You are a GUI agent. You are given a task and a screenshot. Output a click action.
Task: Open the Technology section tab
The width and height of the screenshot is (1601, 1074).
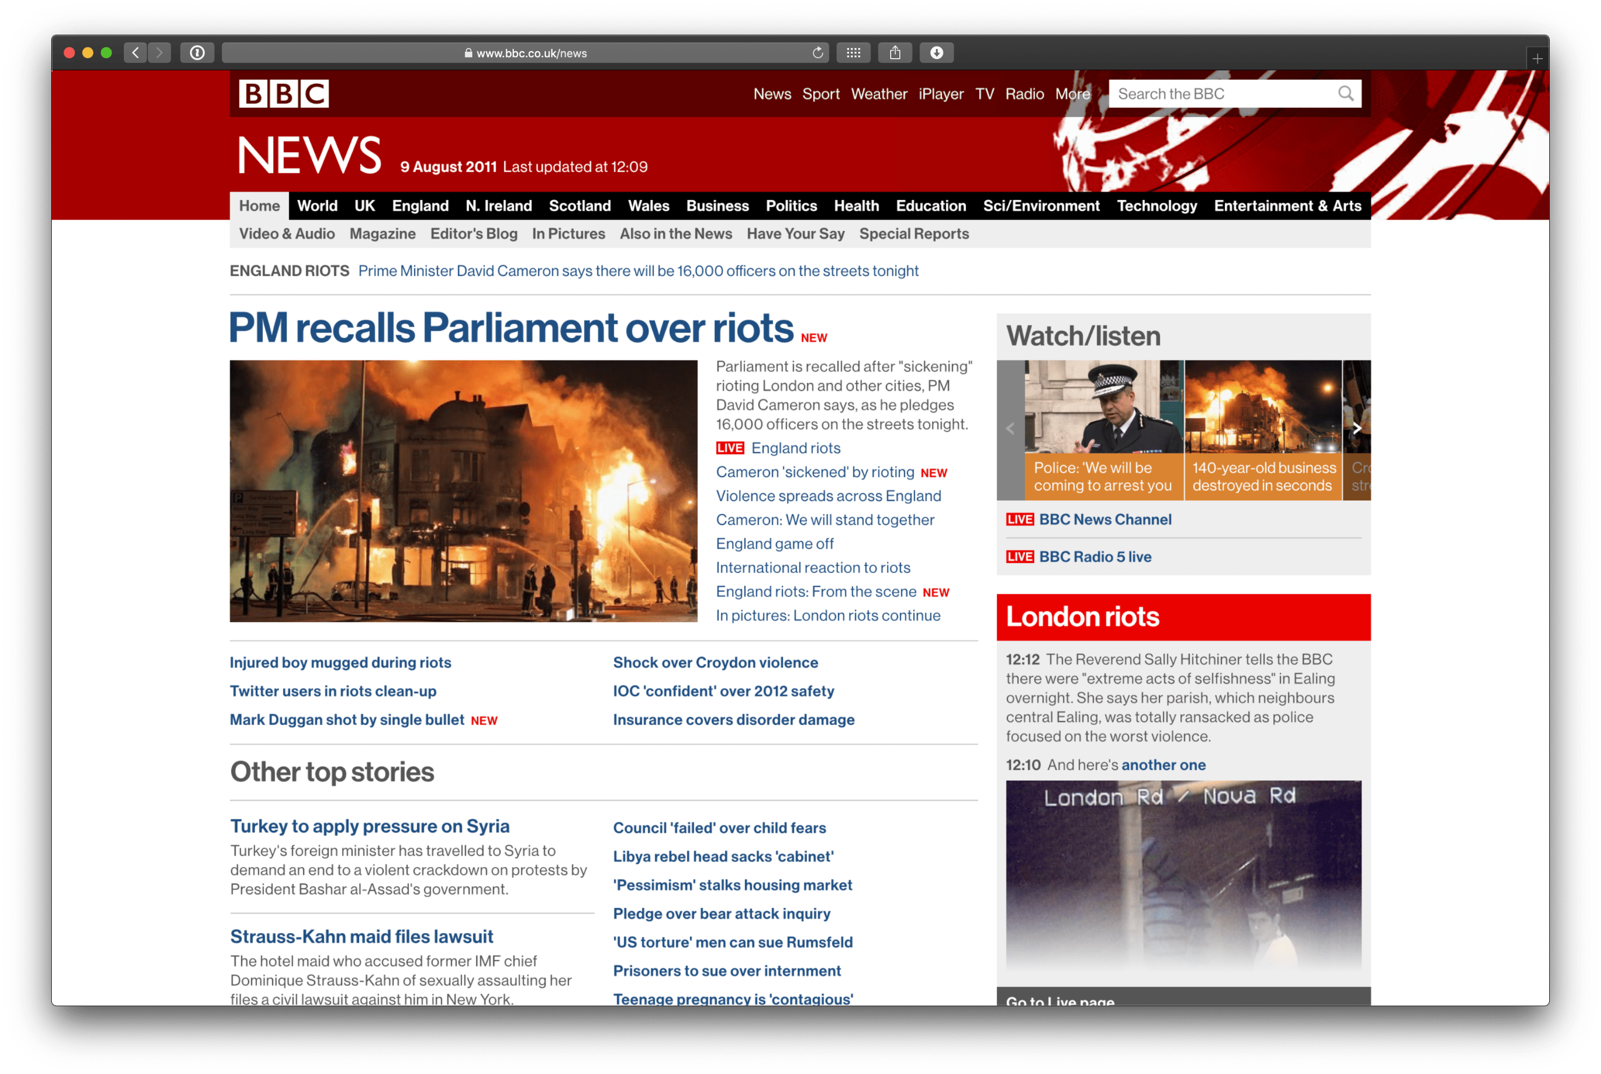[1156, 205]
